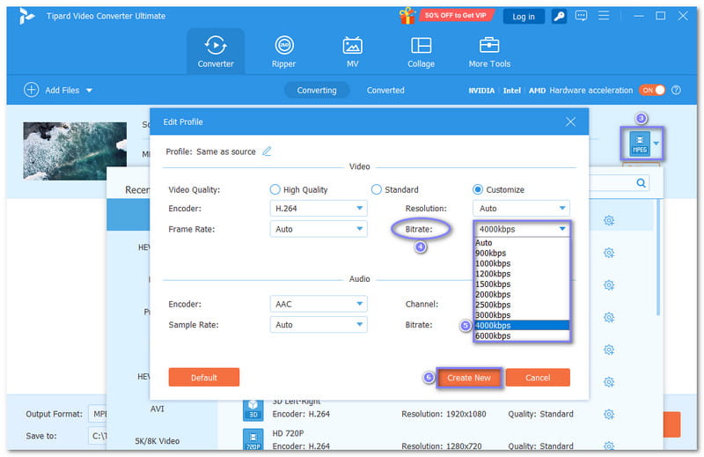Click the Cancel button
Image resolution: width=704 pixels, height=457 pixels.
point(538,378)
